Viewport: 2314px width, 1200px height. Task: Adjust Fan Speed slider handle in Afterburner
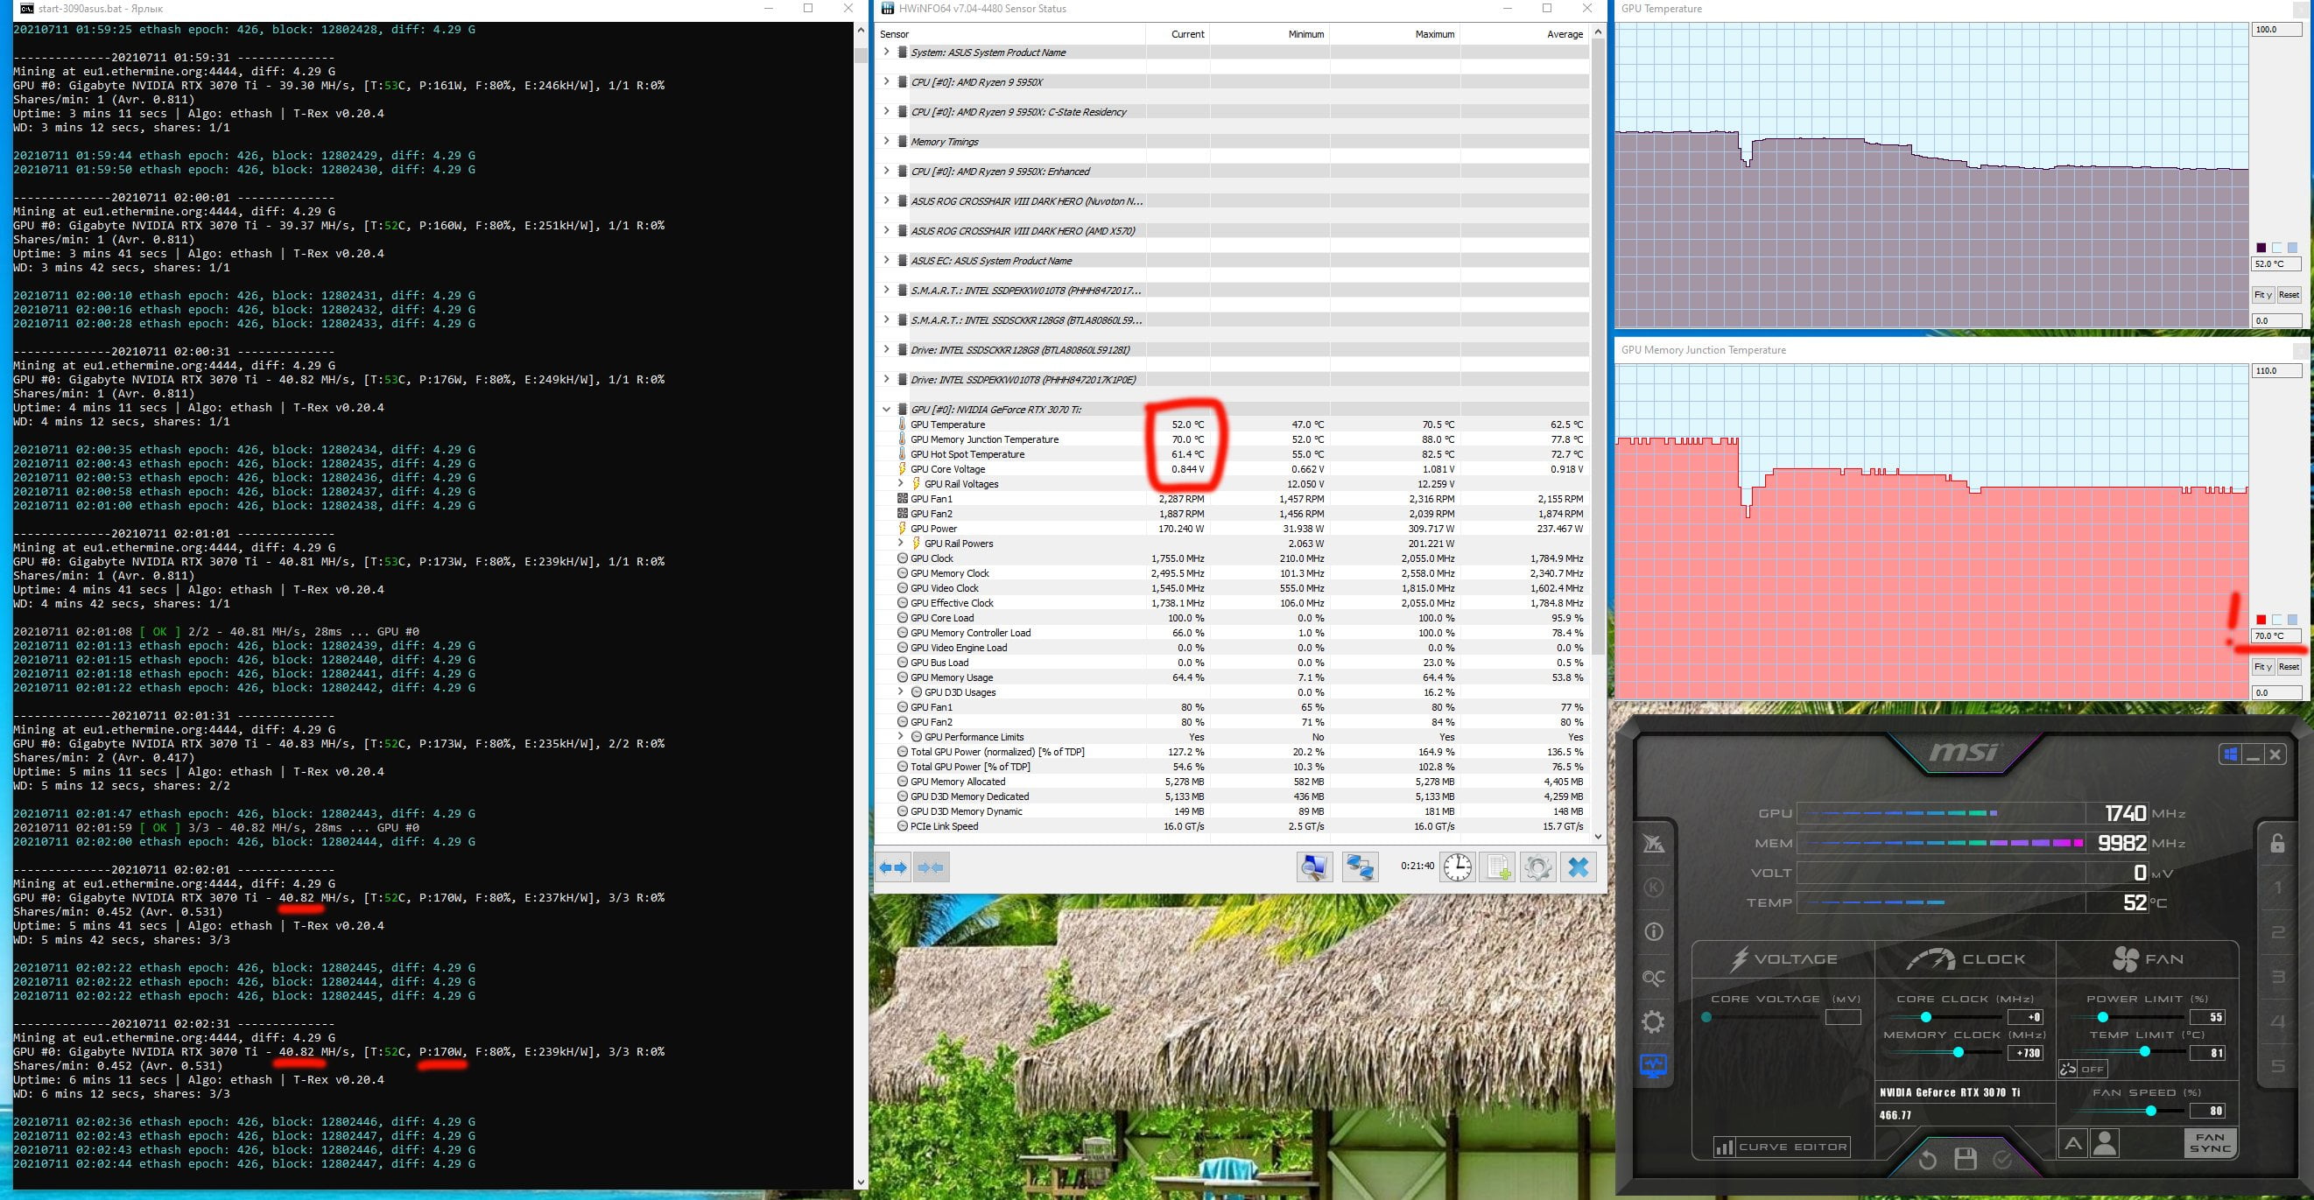(2150, 1111)
